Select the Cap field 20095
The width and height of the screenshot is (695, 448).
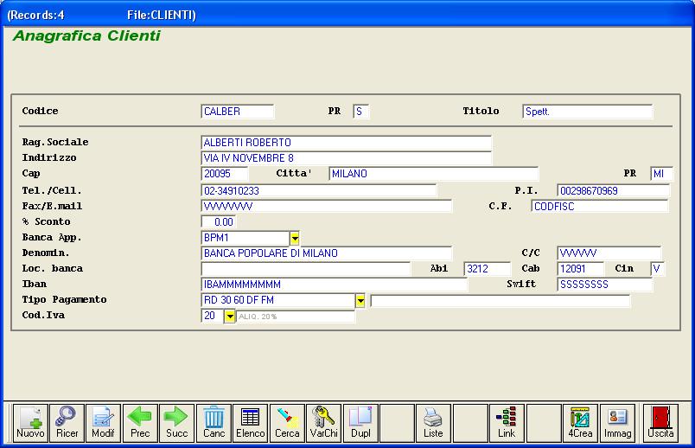[x=225, y=174]
